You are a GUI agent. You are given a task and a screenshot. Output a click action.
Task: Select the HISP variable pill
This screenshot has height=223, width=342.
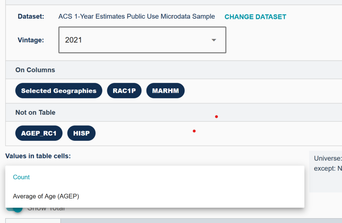pyautogui.click(x=81, y=133)
